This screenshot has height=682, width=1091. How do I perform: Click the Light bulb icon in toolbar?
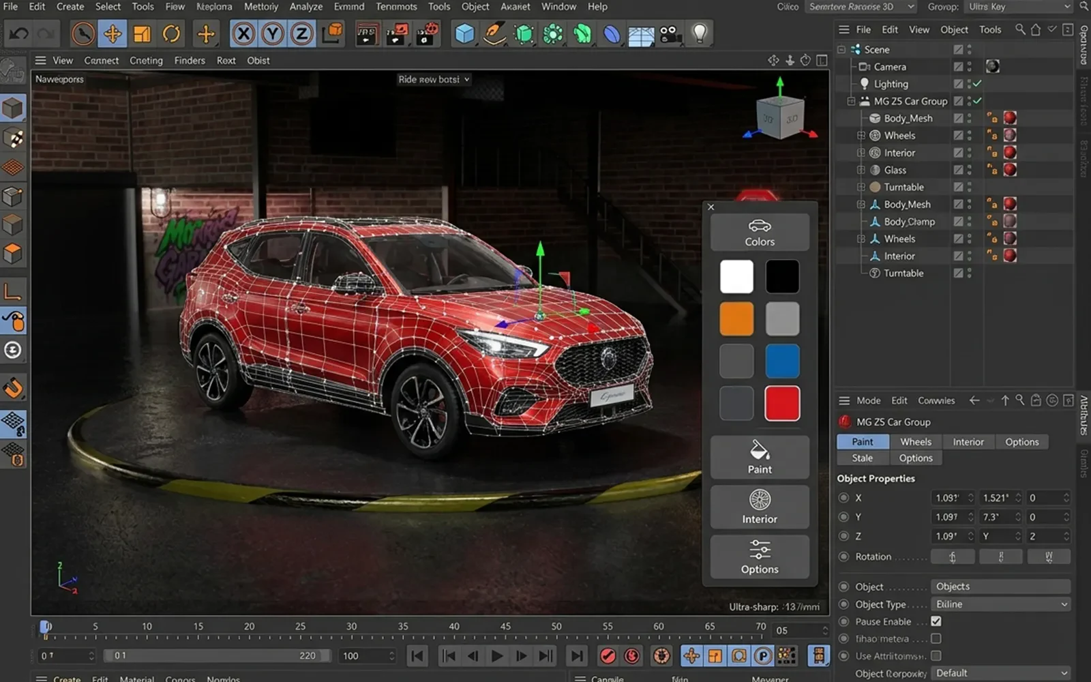click(x=700, y=33)
